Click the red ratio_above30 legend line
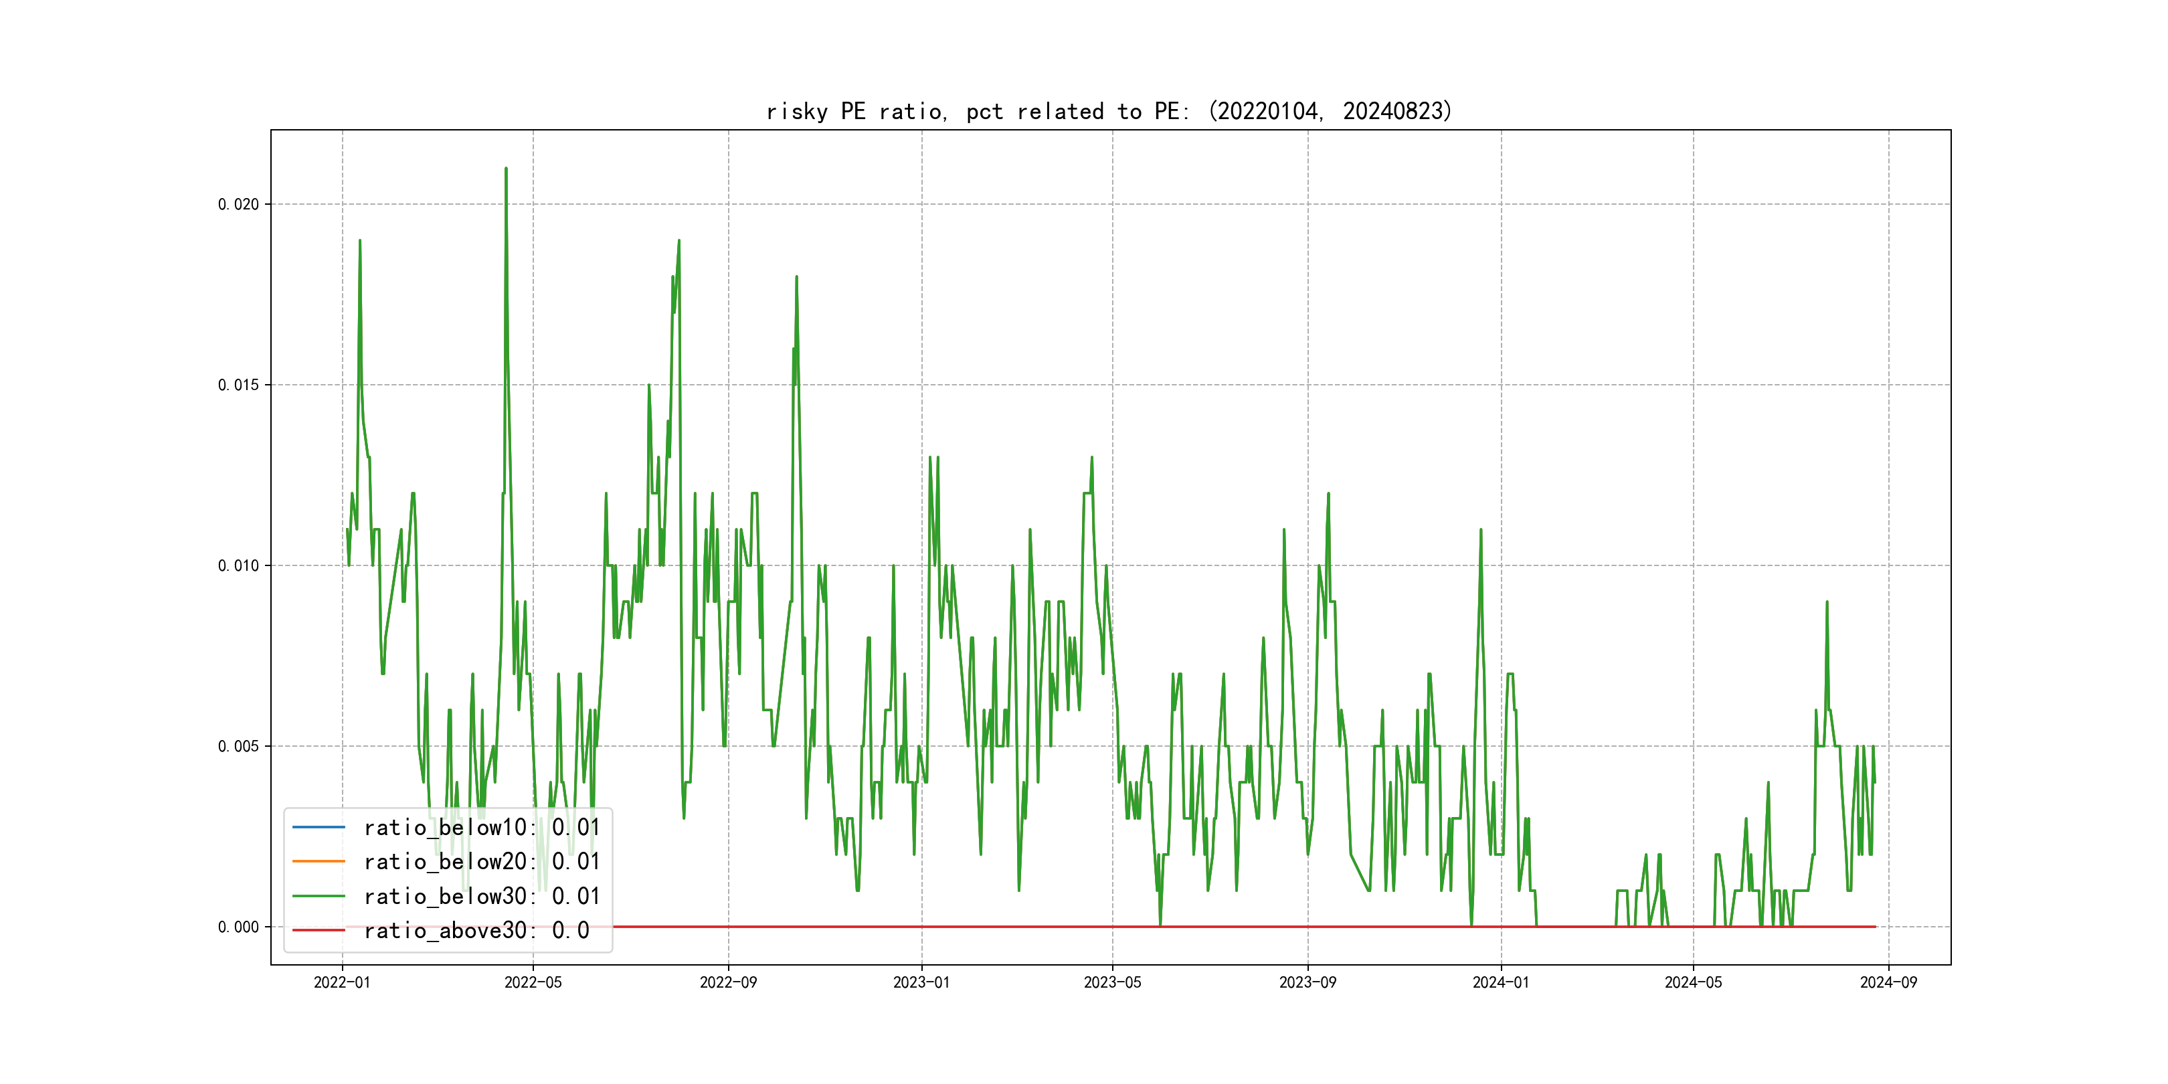Screen dimensions: 2168x1084 click(x=318, y=930)
